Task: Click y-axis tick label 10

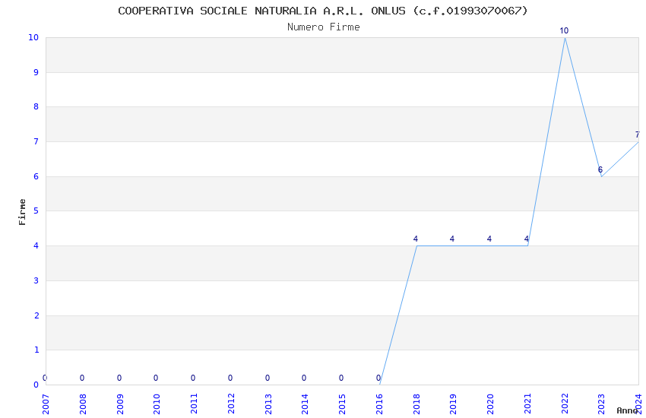Action: click(x=33, y=37)
